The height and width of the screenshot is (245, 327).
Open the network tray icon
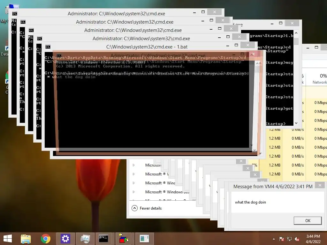[289, 239]
